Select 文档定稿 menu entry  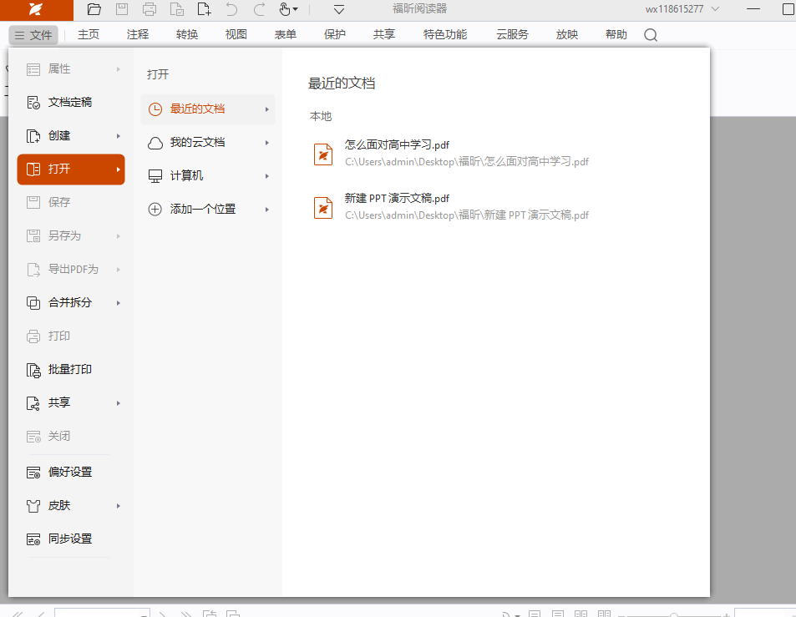(71, 103)
